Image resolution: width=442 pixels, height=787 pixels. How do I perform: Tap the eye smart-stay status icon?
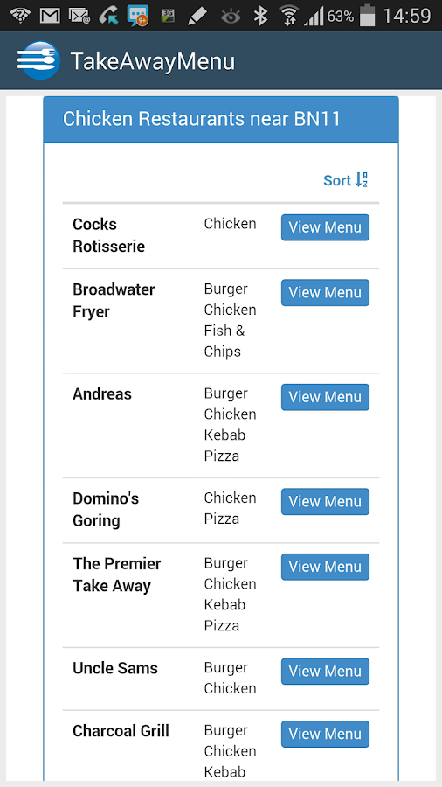tap(231, 17)
